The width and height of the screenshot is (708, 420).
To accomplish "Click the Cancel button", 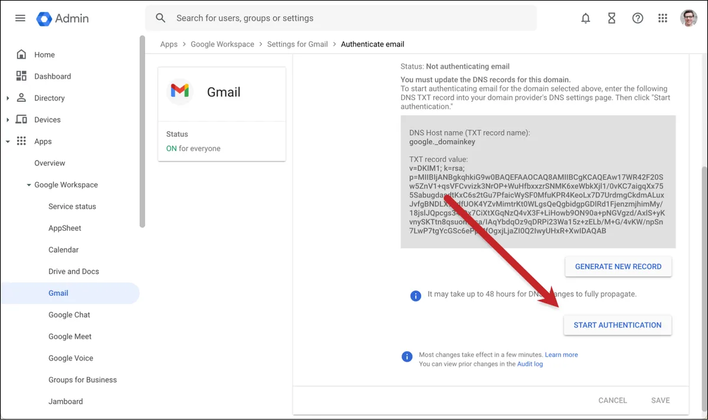I will point(612,401).
